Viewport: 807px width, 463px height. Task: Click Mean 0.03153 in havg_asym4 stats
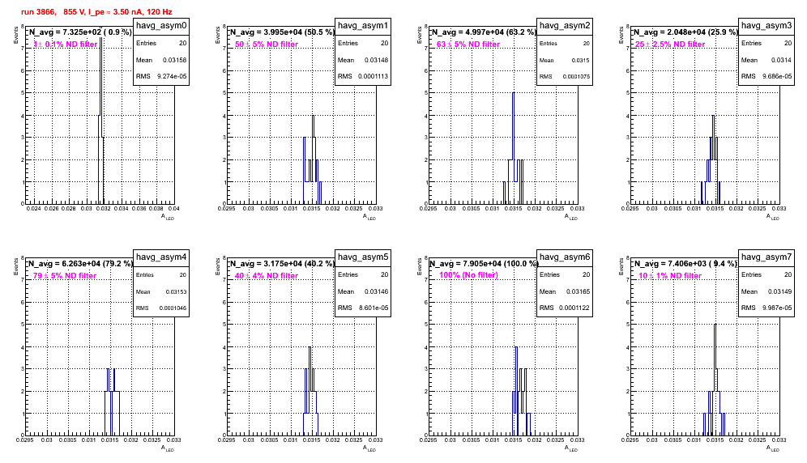pyautogui.click(x=161, y=291)
